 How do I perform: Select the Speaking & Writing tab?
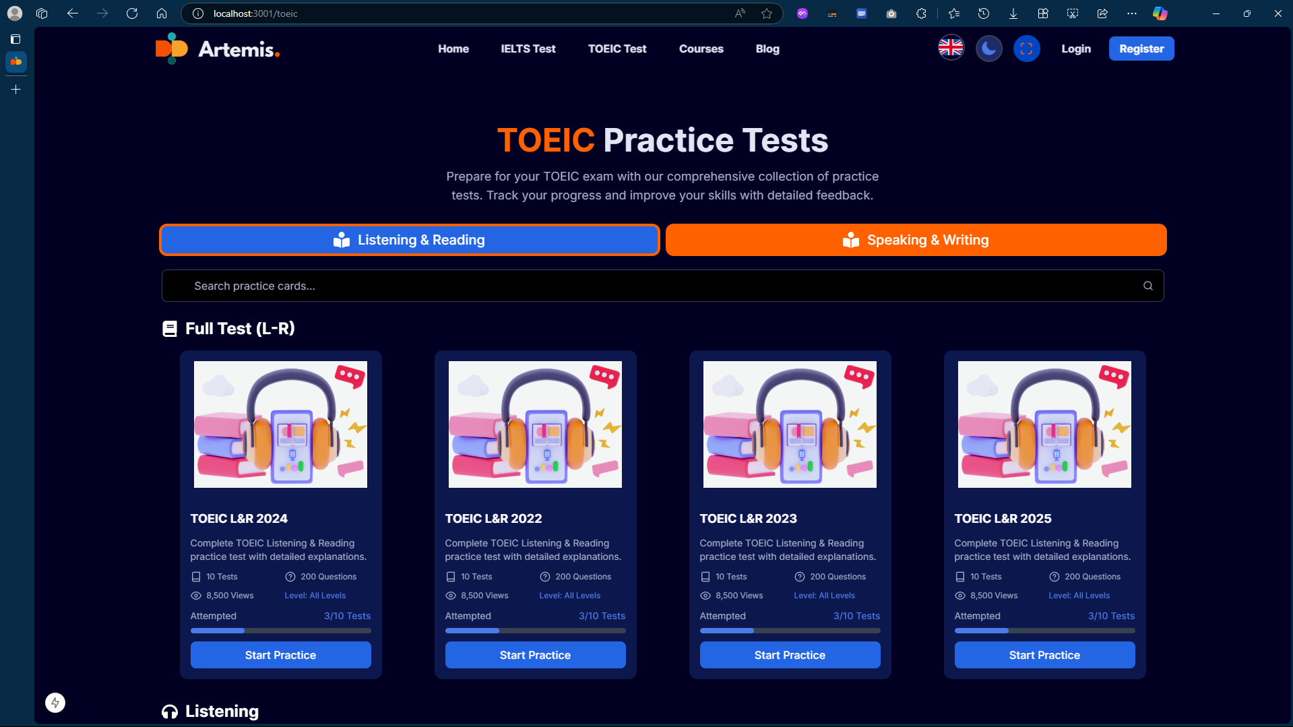coord(916,240)
